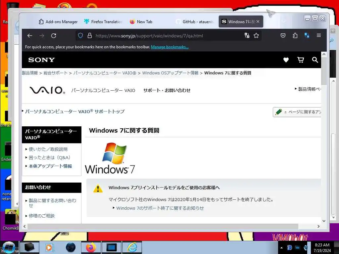The width and height of the screenshot is (339, 254).
Task: Click the Windows 7 logo image
Action: 110,158
